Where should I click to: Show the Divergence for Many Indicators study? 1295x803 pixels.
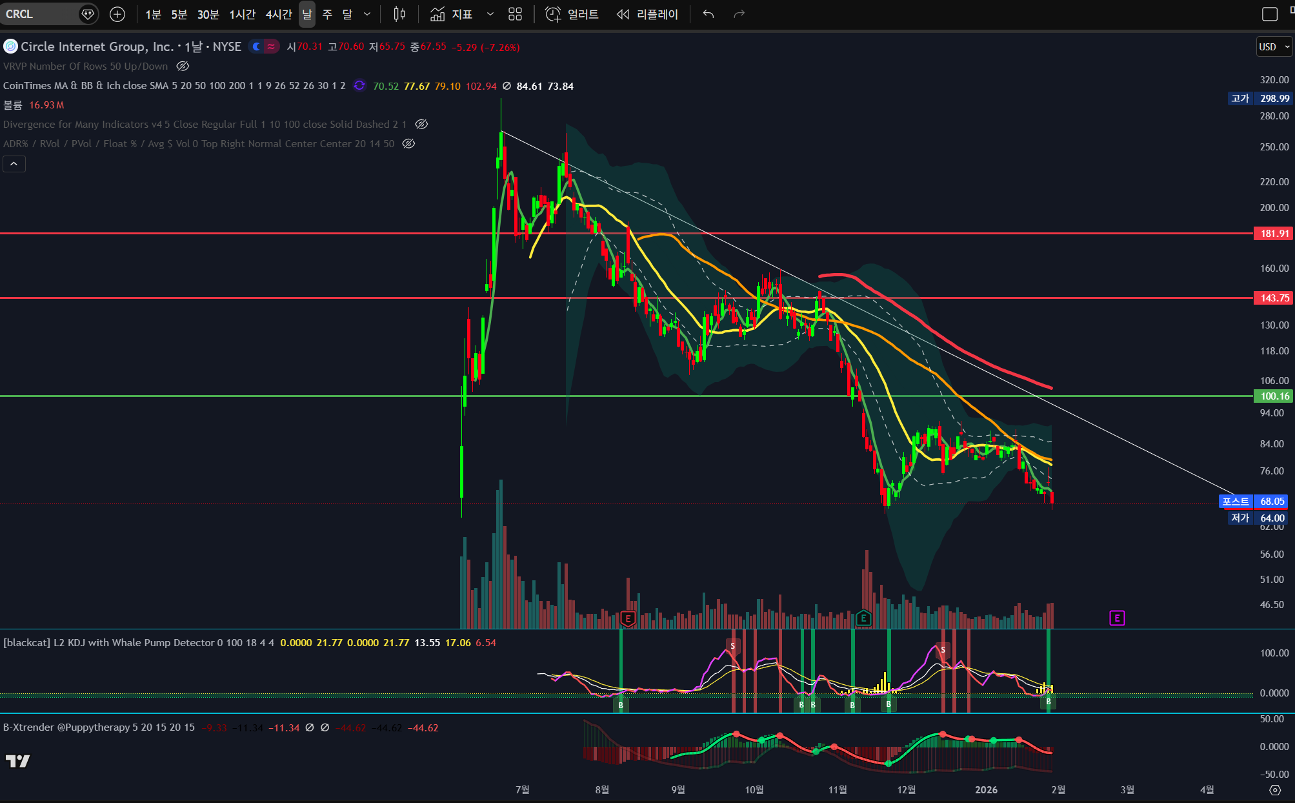[421, 124]
